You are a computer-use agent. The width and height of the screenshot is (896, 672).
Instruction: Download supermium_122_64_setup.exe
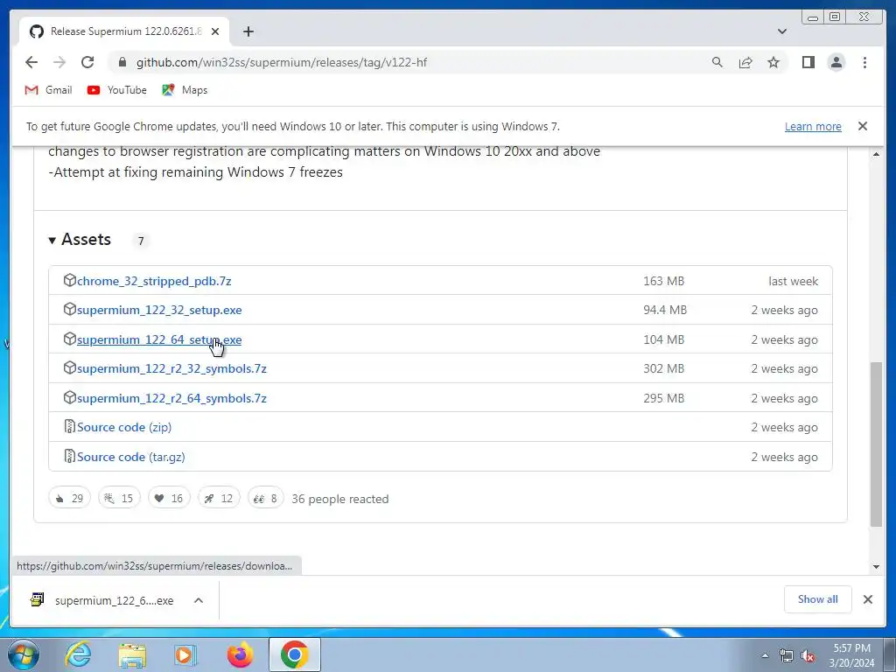[159, 339]
